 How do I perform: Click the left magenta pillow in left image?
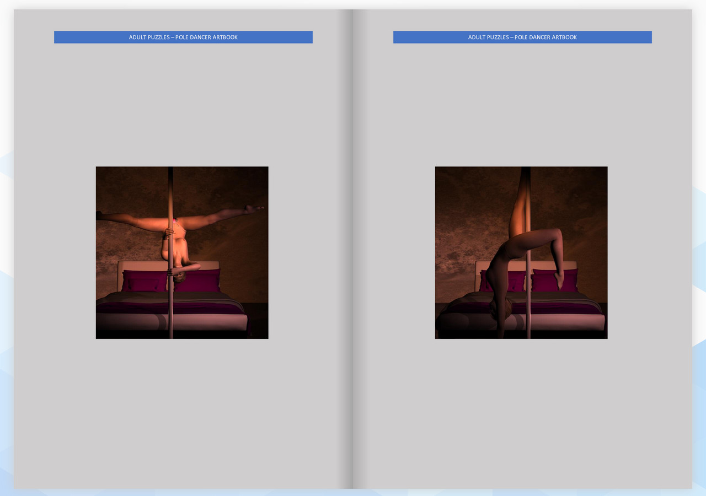click(145, 282)
